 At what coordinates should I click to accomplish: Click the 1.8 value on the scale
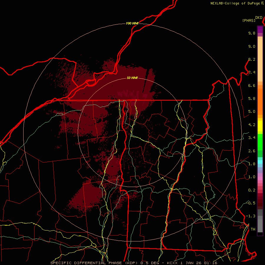[x=252, y=164]
